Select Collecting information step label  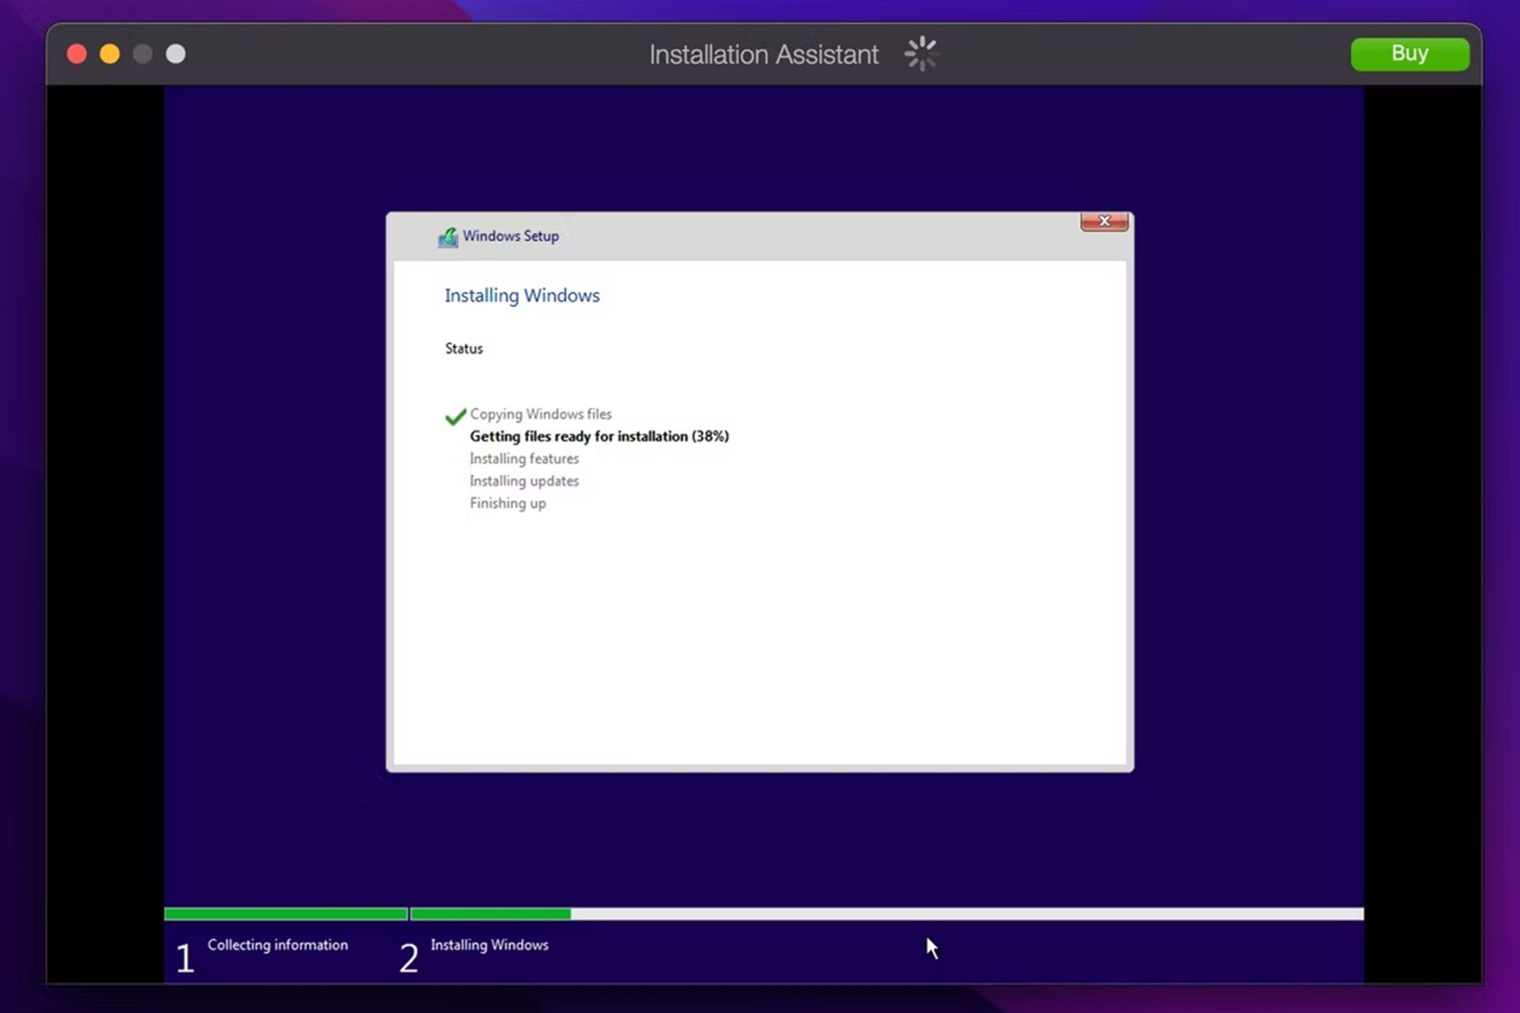pos(278,945)
